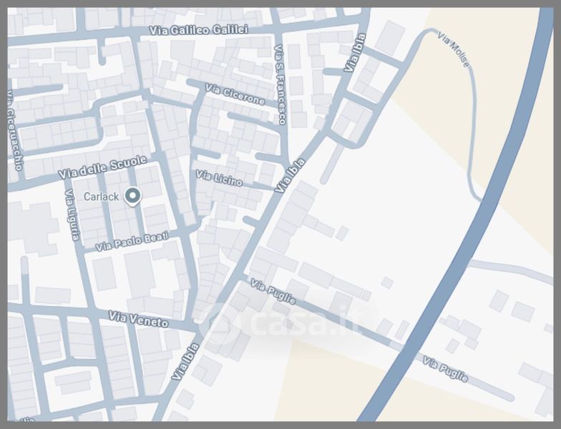This screenshot has height=429, width=561.
Task: Choose the Via Veneto street label
Action: point(138,318)
